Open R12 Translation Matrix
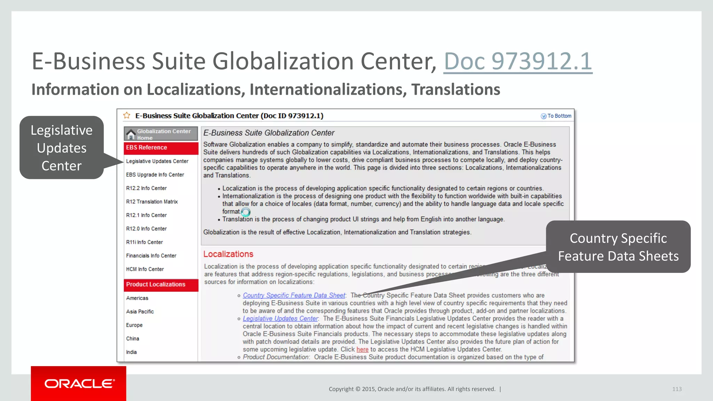The height and width of the screenshot is (401, 713). coord(152,202)
